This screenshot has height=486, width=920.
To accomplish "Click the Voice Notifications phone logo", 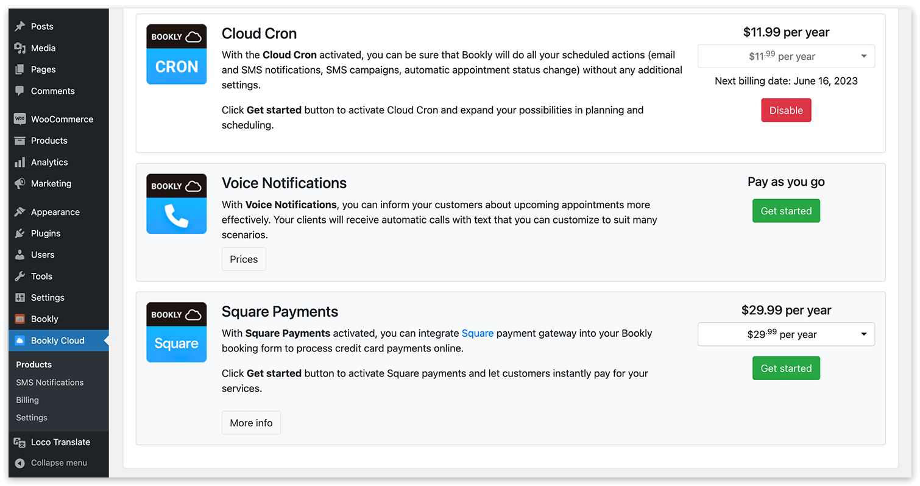I will pos(177,204).
